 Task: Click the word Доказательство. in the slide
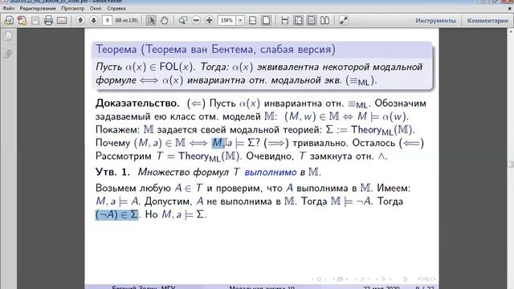(137, 104)
